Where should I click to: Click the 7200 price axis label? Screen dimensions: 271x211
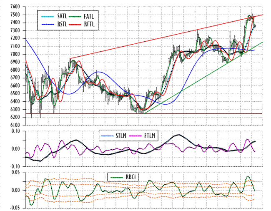click(x=15, y=38)
